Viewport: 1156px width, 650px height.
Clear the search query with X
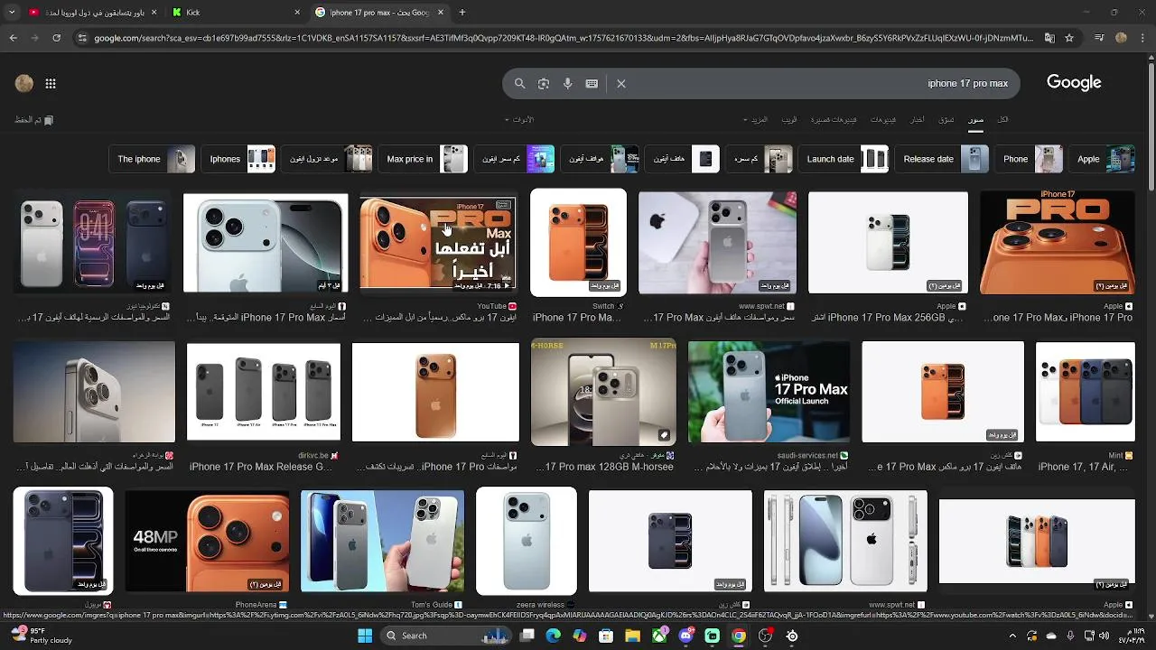coord(621,83)
